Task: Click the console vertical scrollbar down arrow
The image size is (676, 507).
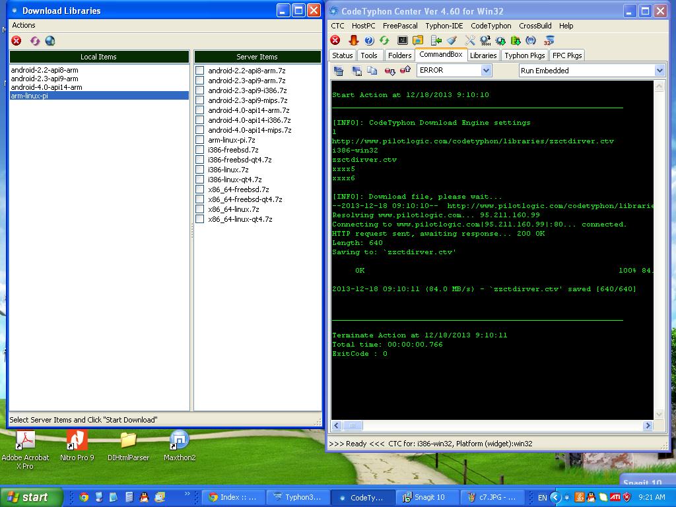Action: pyautogui.click(x=659, y=415)
